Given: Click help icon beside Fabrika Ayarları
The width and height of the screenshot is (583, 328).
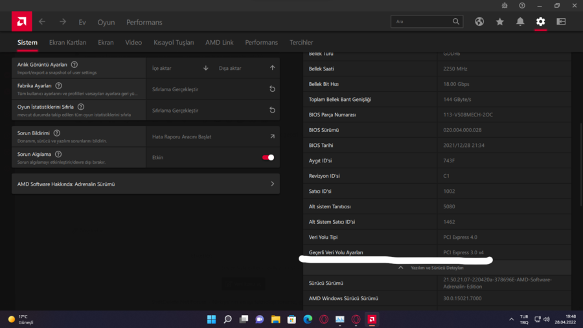Looking at the screenshot, I should (x=59, y=85).
